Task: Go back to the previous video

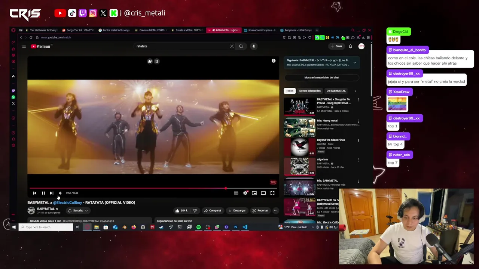Action: 34,193
